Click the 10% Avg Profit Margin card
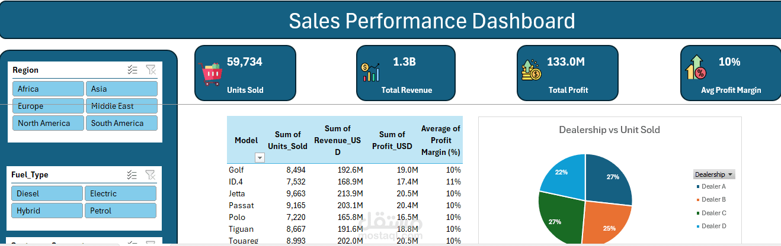 click(730, 73)
